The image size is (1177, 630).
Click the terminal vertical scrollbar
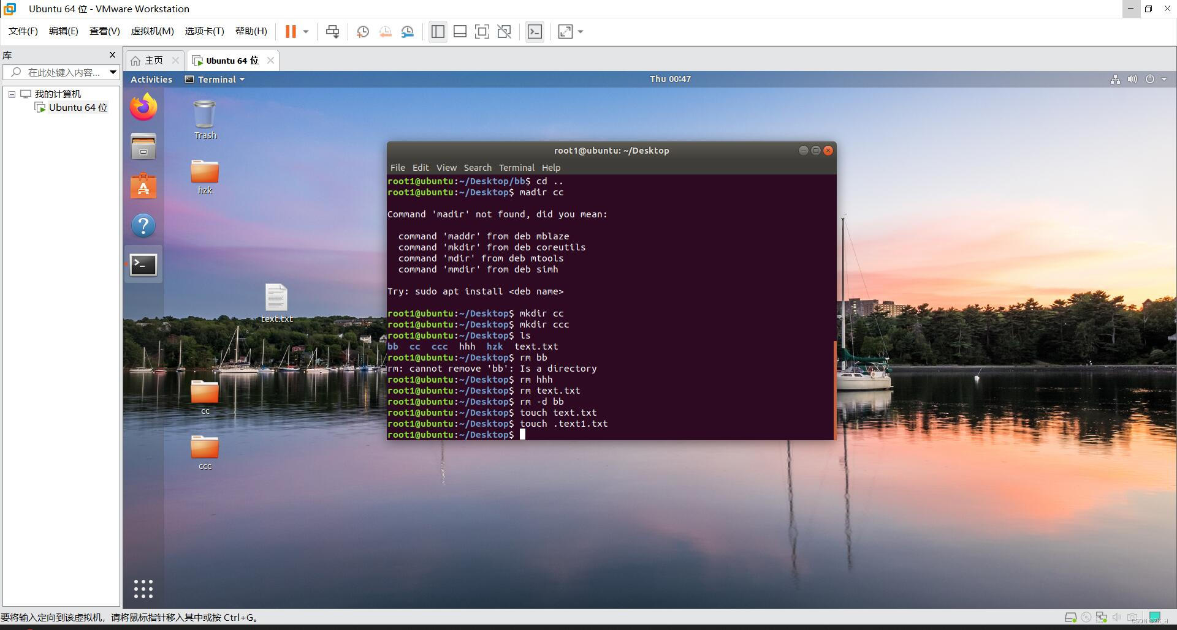pyautogui.click(x=834, y=390)
